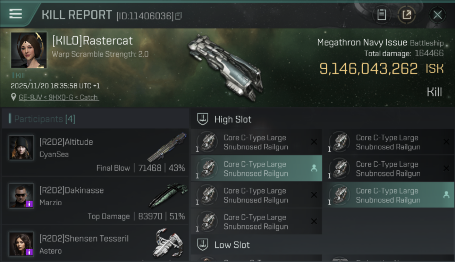
Task: Open the hamburger menu
Action: point(16,14)
